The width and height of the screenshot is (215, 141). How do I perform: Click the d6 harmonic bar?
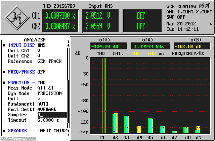[162, 129]
